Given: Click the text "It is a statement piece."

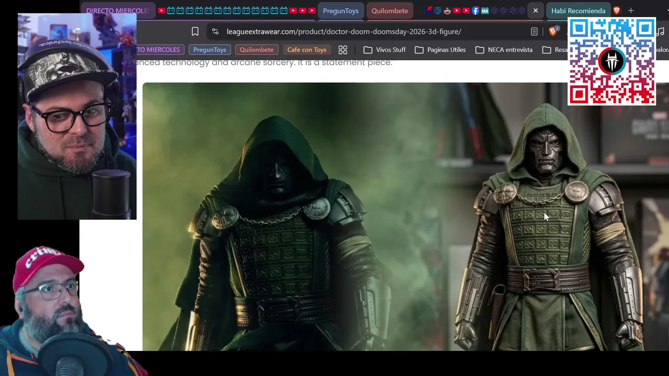Looking at the screenshot, I should (345, 62).
